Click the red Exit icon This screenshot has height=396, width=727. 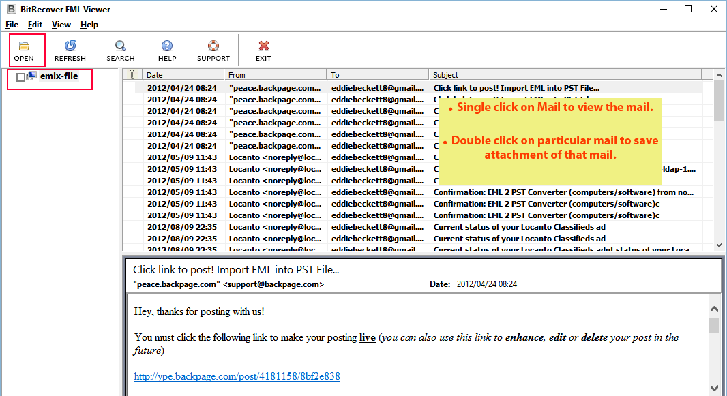coord(264,46)
